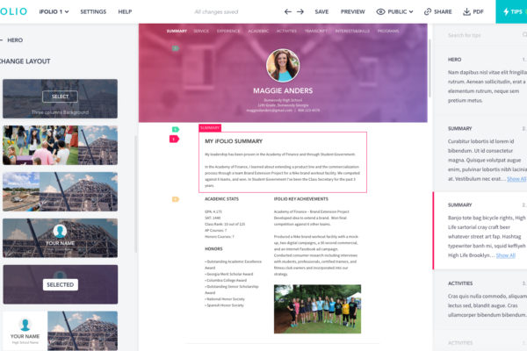527x351 pixels.
Task: Open the iFOLIO 1 dropdown
Action: pos(54,11)
